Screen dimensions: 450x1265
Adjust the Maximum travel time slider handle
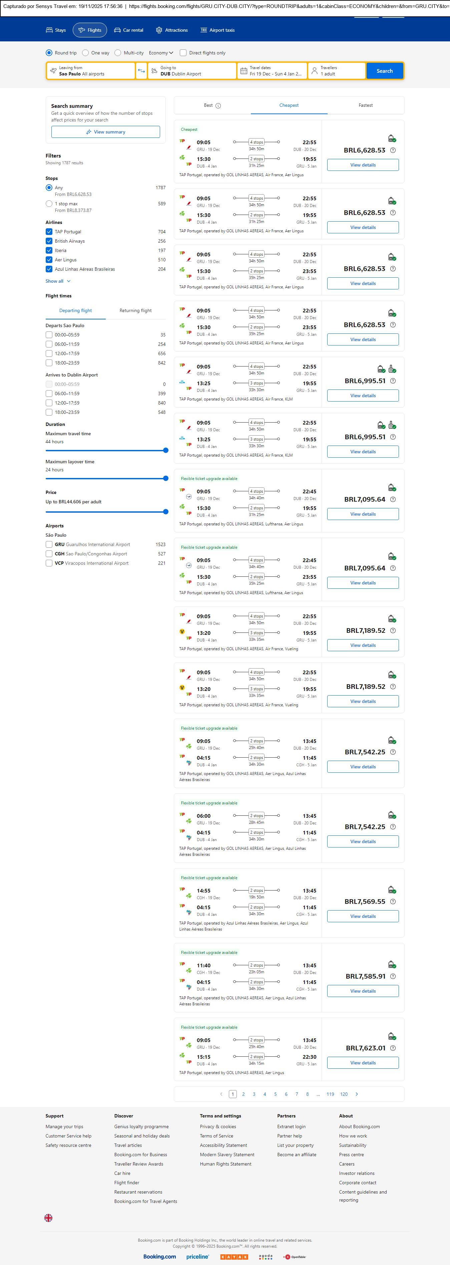click(x=166, y=450)
